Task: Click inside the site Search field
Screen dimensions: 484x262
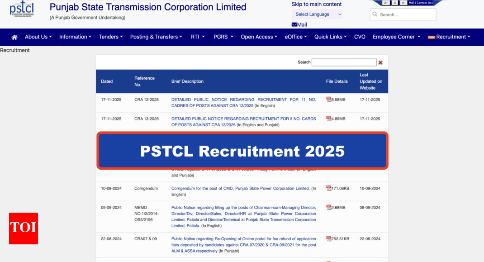Action: [403, 14]
